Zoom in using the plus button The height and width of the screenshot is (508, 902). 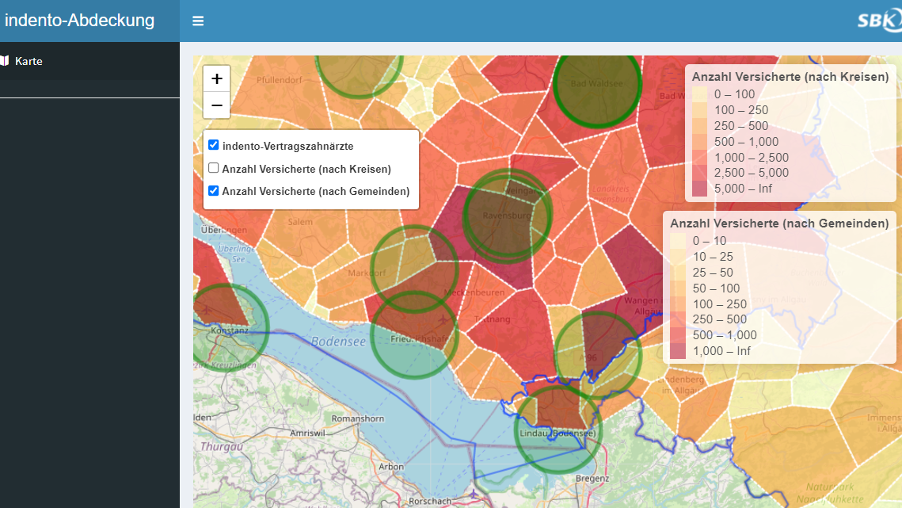point(216,78)
